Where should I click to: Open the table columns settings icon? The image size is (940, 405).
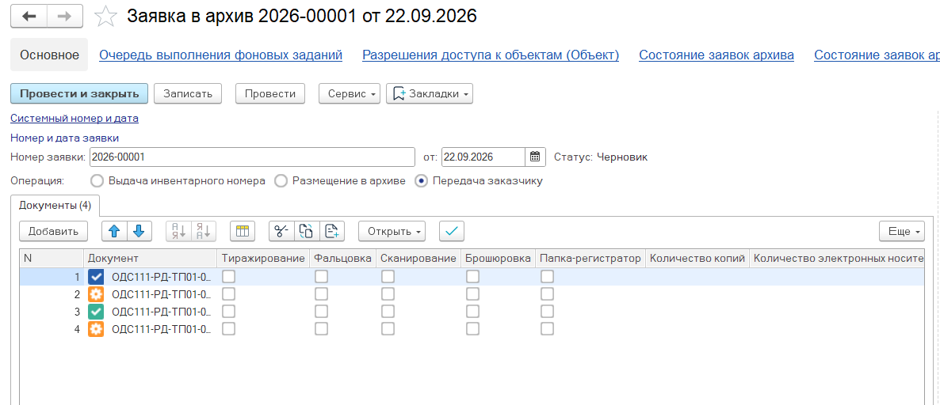coord(243,231)
